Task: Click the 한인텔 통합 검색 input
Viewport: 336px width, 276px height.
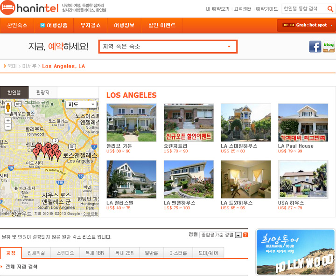Action: (304, 9)
